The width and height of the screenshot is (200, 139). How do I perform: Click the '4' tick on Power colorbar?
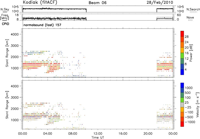[185, 69]
